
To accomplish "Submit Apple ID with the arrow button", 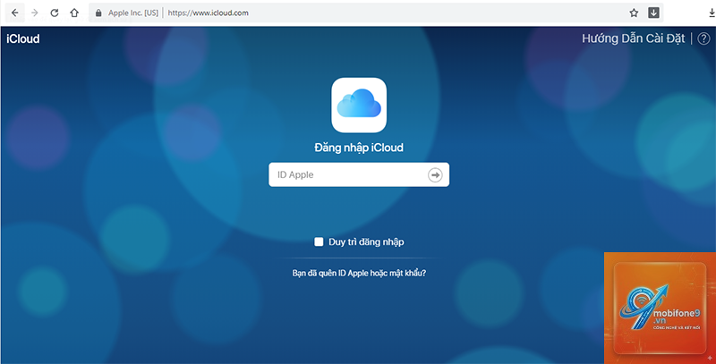I will pos(435,174).
